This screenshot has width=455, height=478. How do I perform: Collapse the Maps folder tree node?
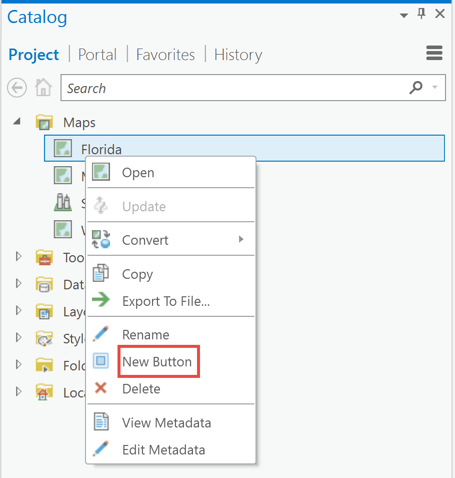coord(17,122)
